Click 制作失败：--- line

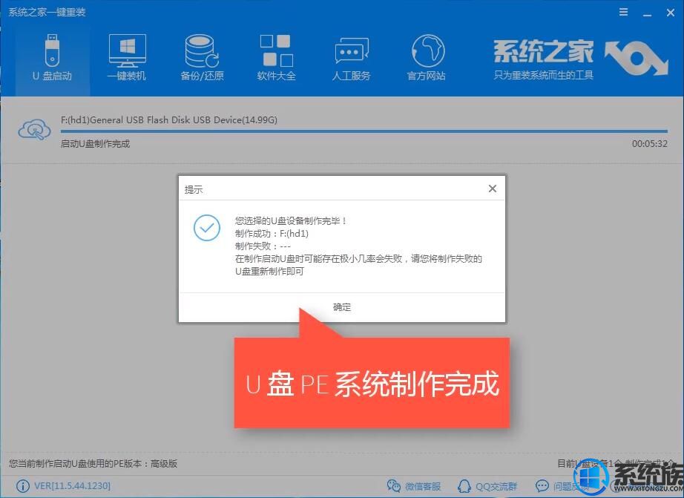point(263,246)
